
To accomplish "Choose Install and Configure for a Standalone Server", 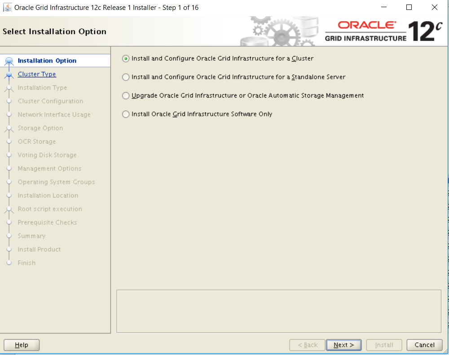I will (x=233, y=77).
